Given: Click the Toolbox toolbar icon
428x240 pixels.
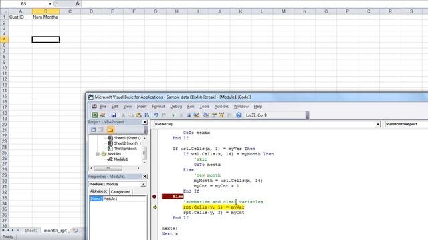Looking at the screenshot, I should [x=229, y=115].
